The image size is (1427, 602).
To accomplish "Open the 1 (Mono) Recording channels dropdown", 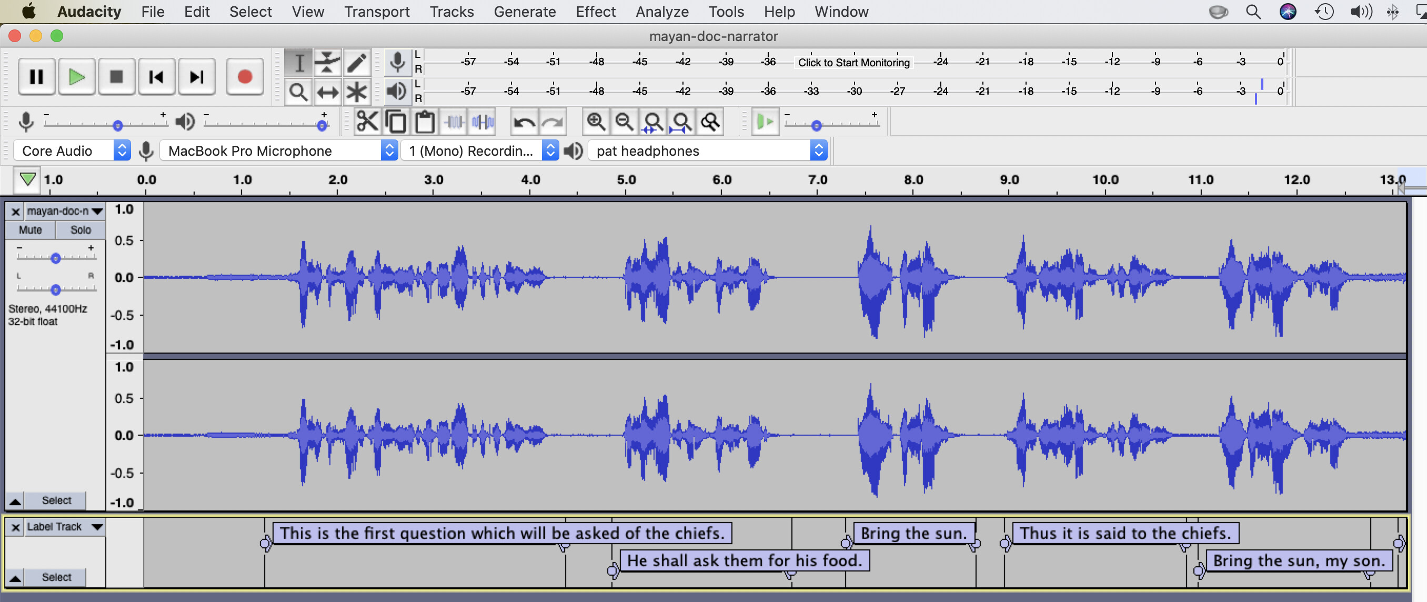I will point(480,150).
